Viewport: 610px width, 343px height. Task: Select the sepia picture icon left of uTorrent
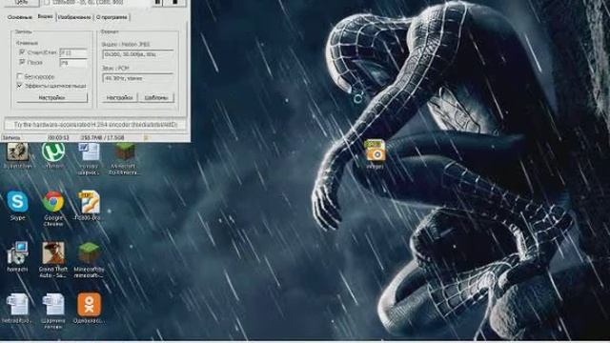[x=17, y=154]
